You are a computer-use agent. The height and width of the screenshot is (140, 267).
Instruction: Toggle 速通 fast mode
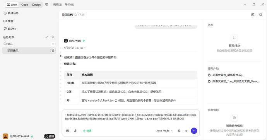87,131
